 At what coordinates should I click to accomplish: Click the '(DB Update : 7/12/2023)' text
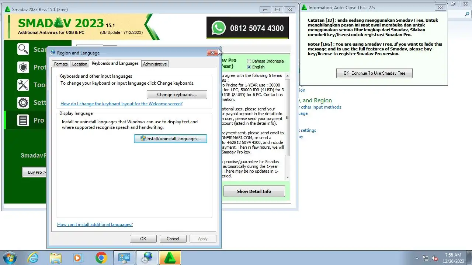[121, 32]
